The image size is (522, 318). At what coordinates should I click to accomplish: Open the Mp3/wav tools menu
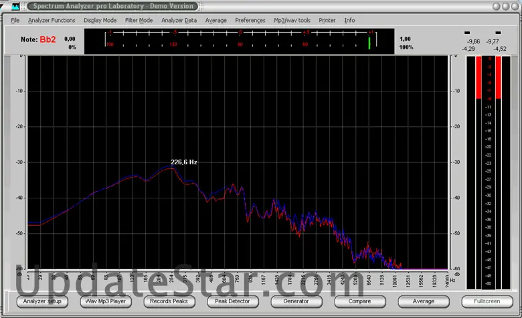(292, 21)
